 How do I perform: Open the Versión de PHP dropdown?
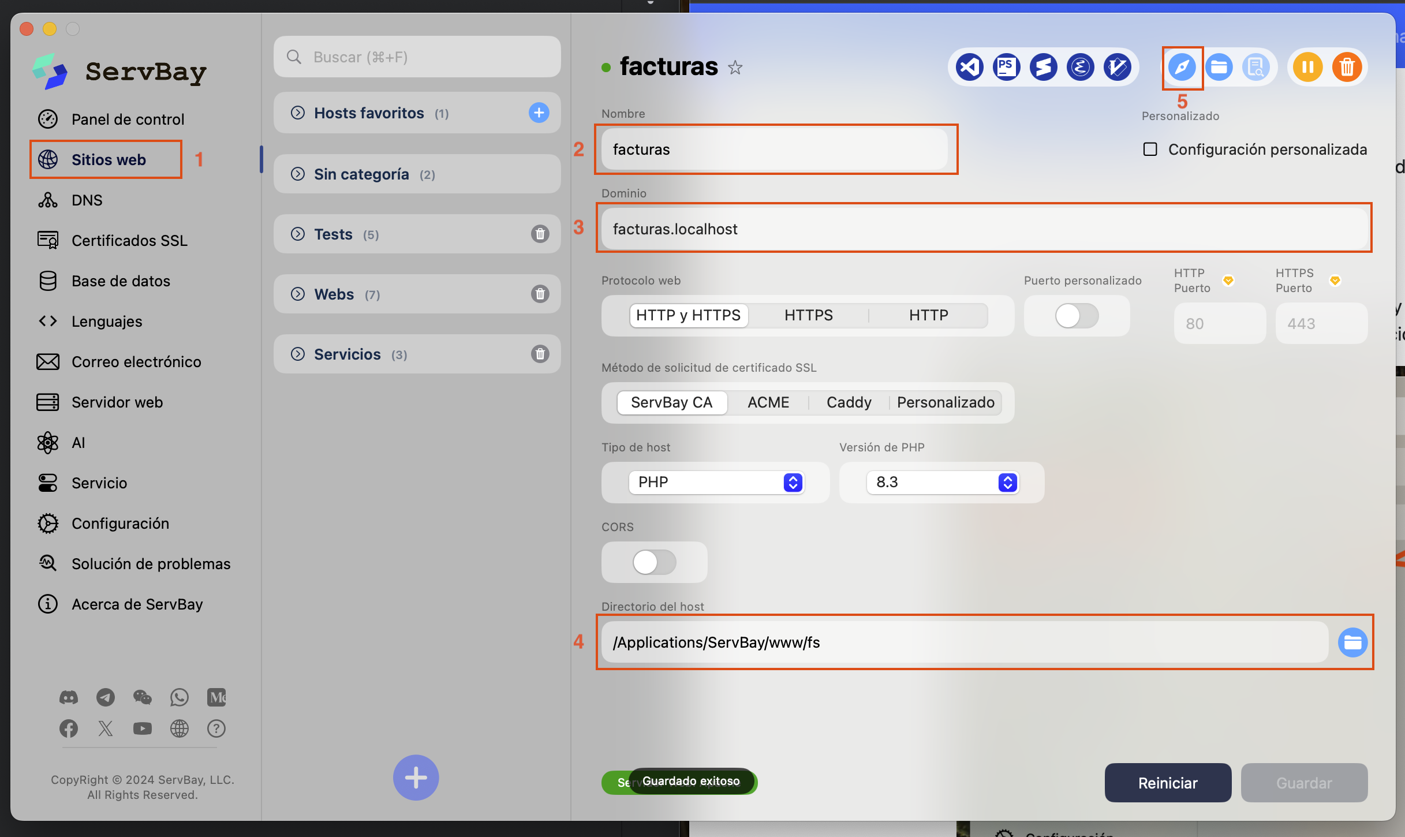[x=942, y=483]
